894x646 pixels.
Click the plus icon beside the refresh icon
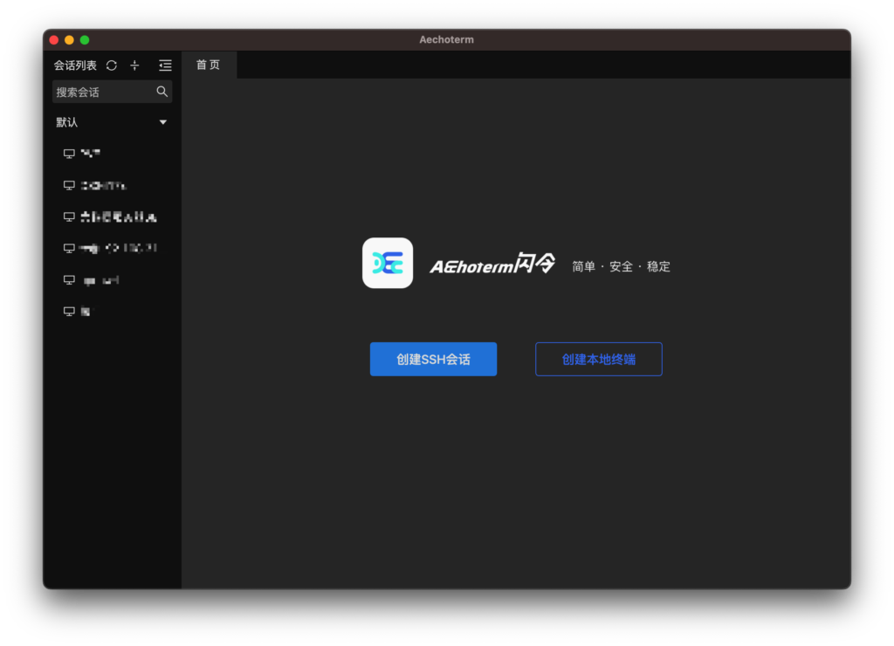coord(134,65)
